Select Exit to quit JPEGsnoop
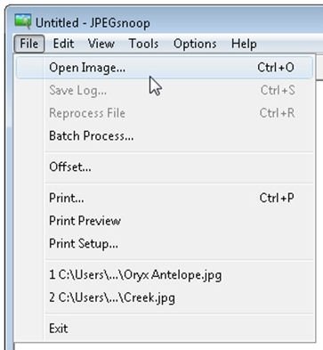 (x=165, y=329)
